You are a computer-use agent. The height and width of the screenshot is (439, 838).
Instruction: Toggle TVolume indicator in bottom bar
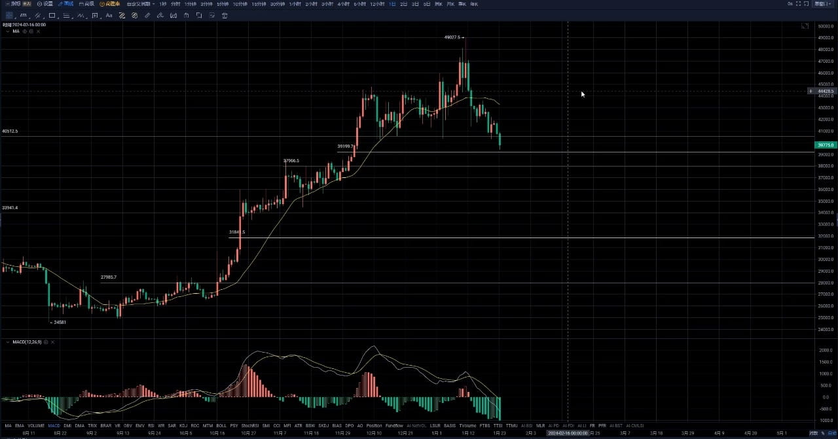[x=467, y=425]
